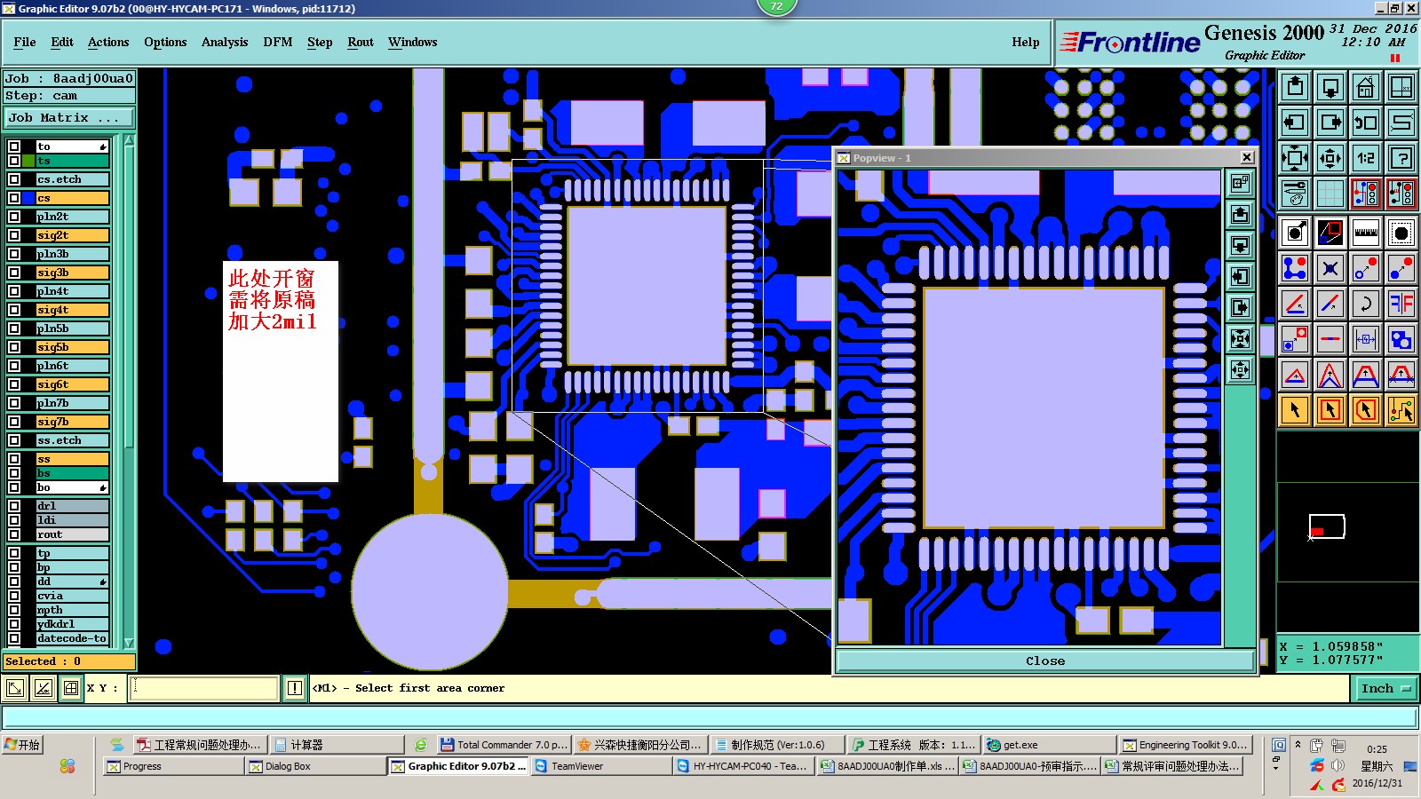
Task: Click the Home view icon
Action: [x=1365, y=88]
